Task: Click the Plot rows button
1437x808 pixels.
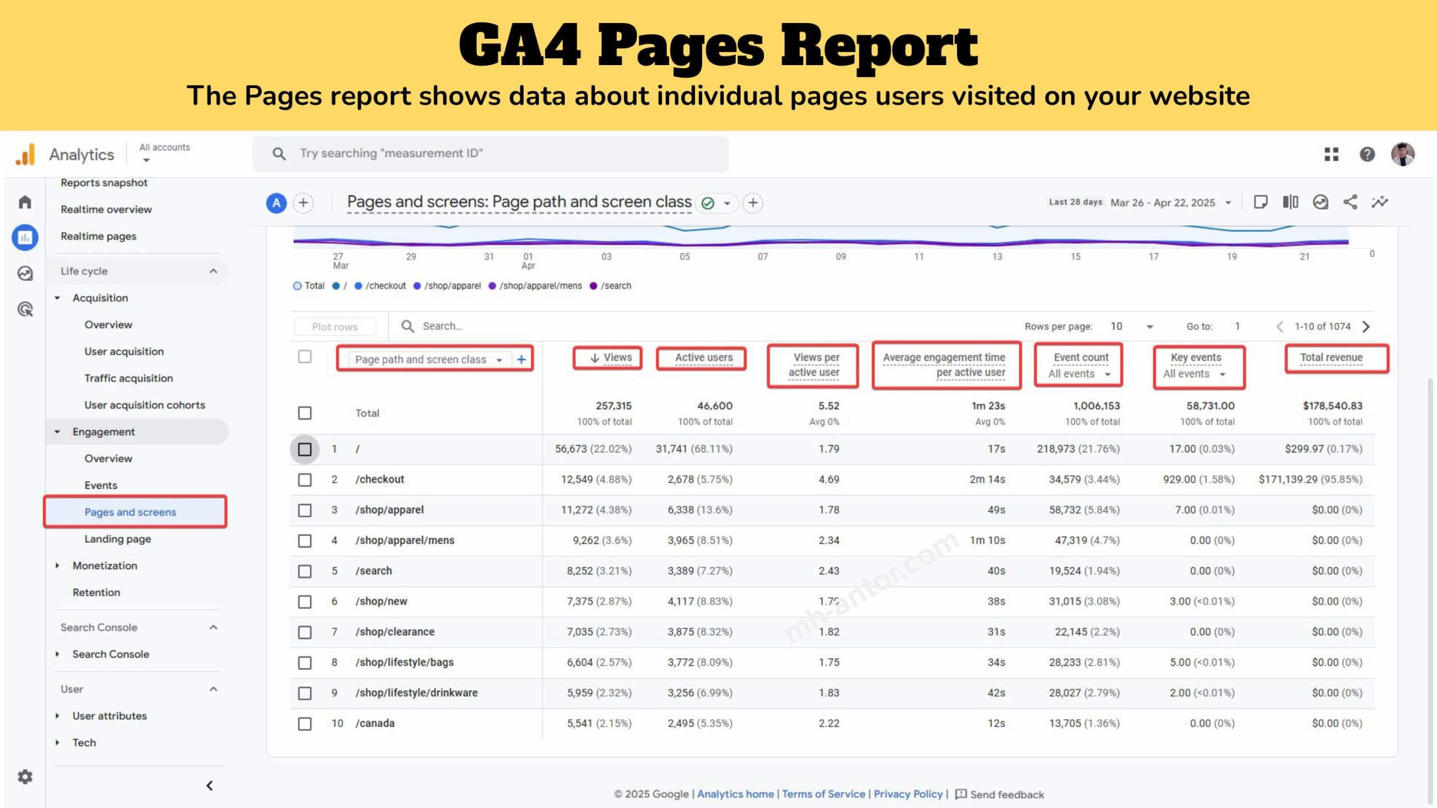Action: tap(335, 327)
